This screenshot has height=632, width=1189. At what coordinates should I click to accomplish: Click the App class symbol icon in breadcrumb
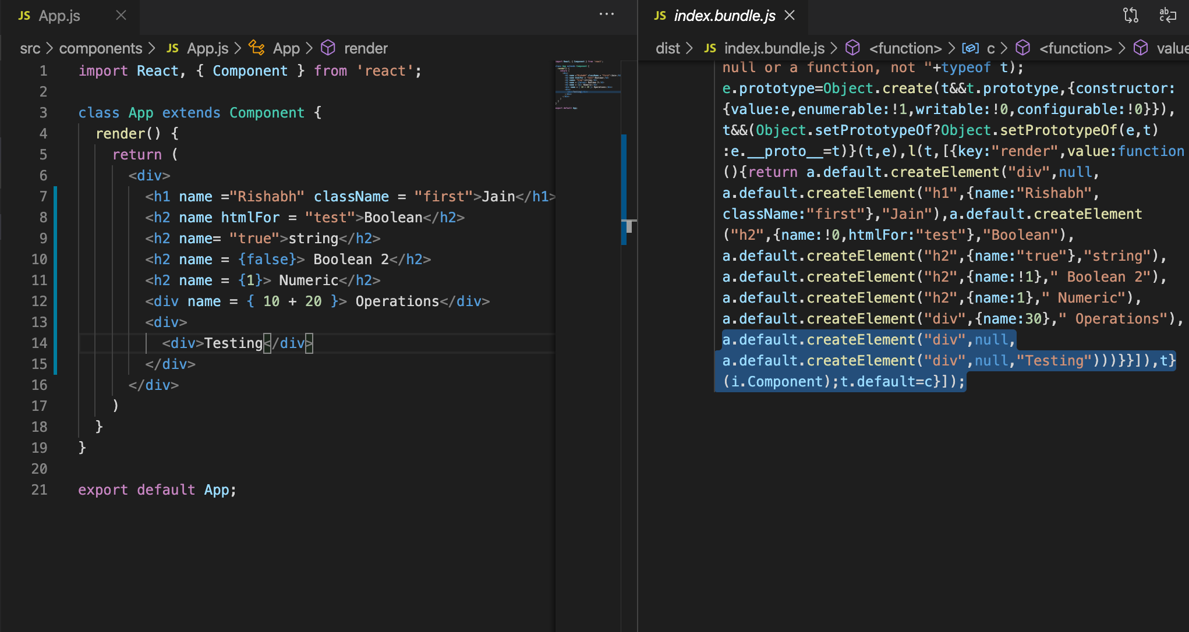pyautogui.click(x=256, y=48)
